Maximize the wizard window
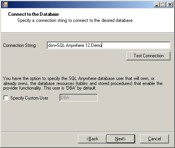 point(163,5)
